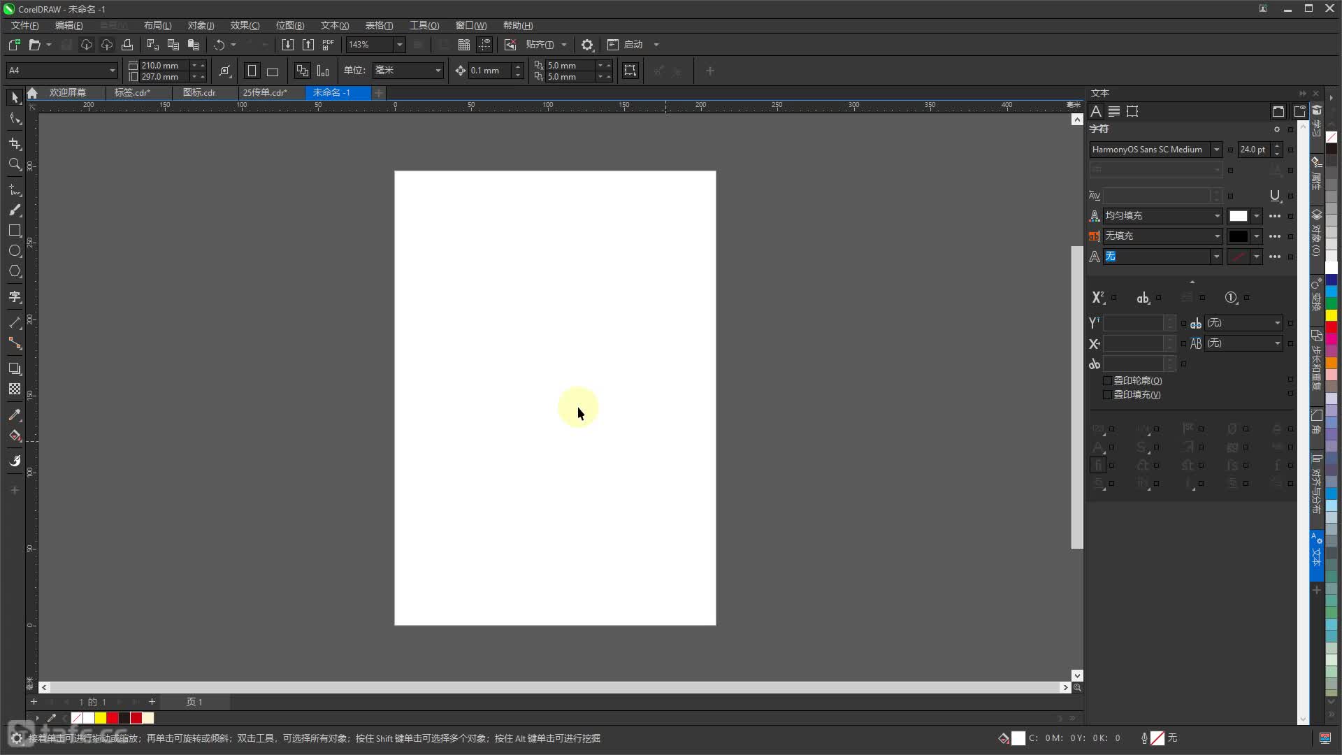1342x755 pixels.
Task: Click the Import icon
Action: pos(287,45)
